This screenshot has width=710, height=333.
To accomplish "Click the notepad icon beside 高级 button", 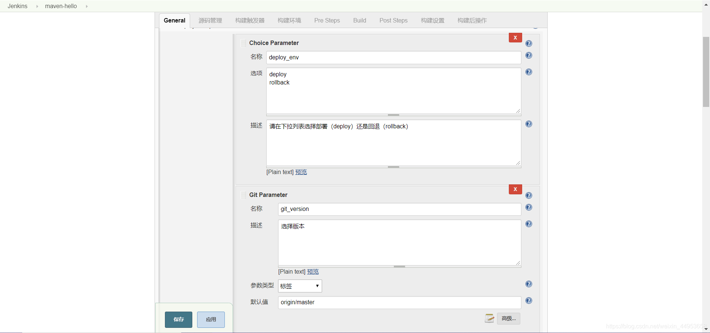I will (x=490, y=318).
